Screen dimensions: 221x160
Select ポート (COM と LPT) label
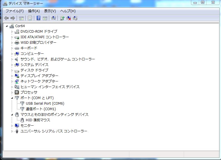coord(37,98)
